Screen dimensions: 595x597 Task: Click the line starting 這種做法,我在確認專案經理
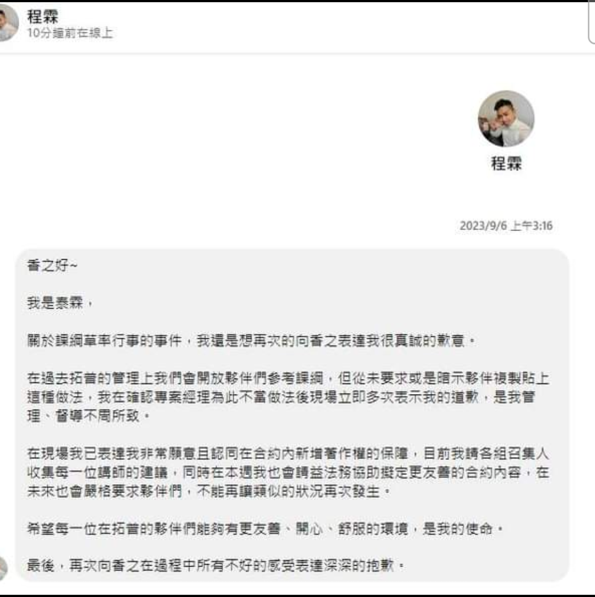[x=281, y=397]
